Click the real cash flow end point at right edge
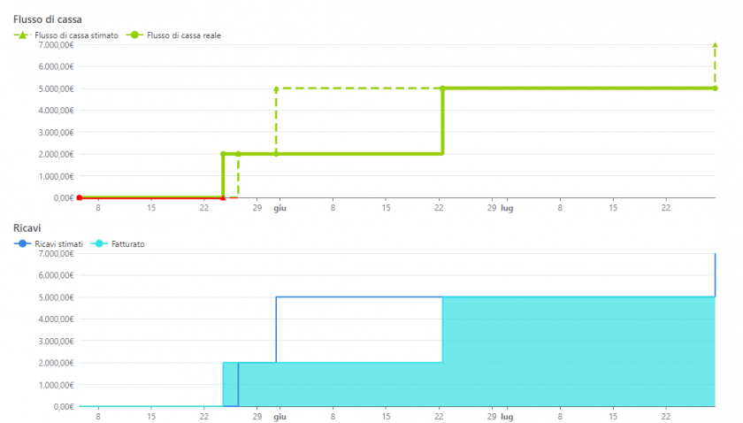Screen dimensions: 743x423 click(x=715, y=88)
